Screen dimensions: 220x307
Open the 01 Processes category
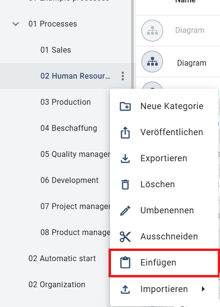pyautogui.click(x=53, y=24)
